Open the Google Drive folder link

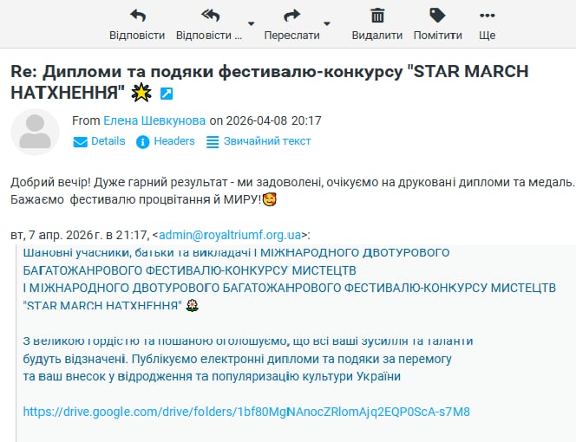pos(246,412)
